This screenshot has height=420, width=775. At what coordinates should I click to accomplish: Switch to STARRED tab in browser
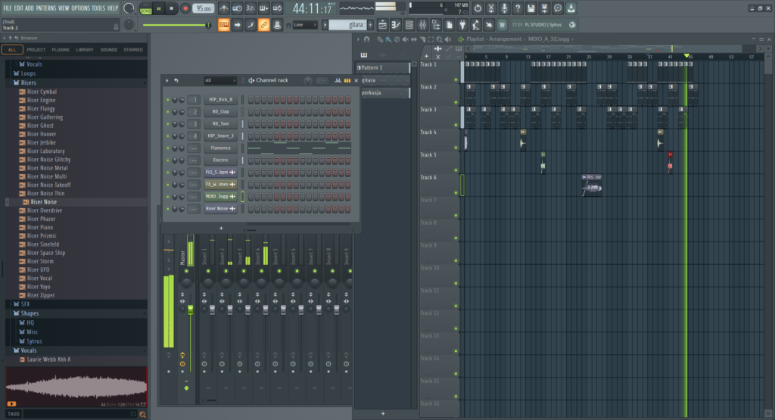(133, 50)
